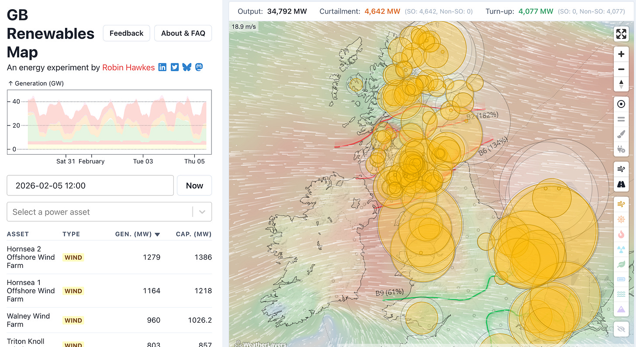Toggle the black wind flow layer
Viewport: 636px width, 347px height.
[x=621, y=169]
